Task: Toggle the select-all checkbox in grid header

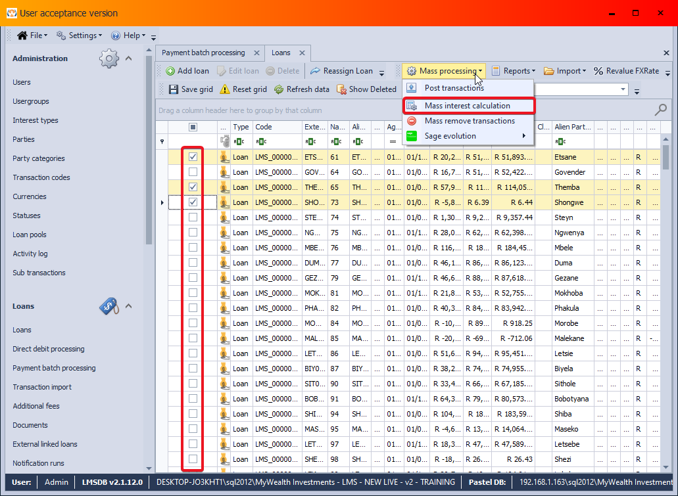Action: click(193, 127)
